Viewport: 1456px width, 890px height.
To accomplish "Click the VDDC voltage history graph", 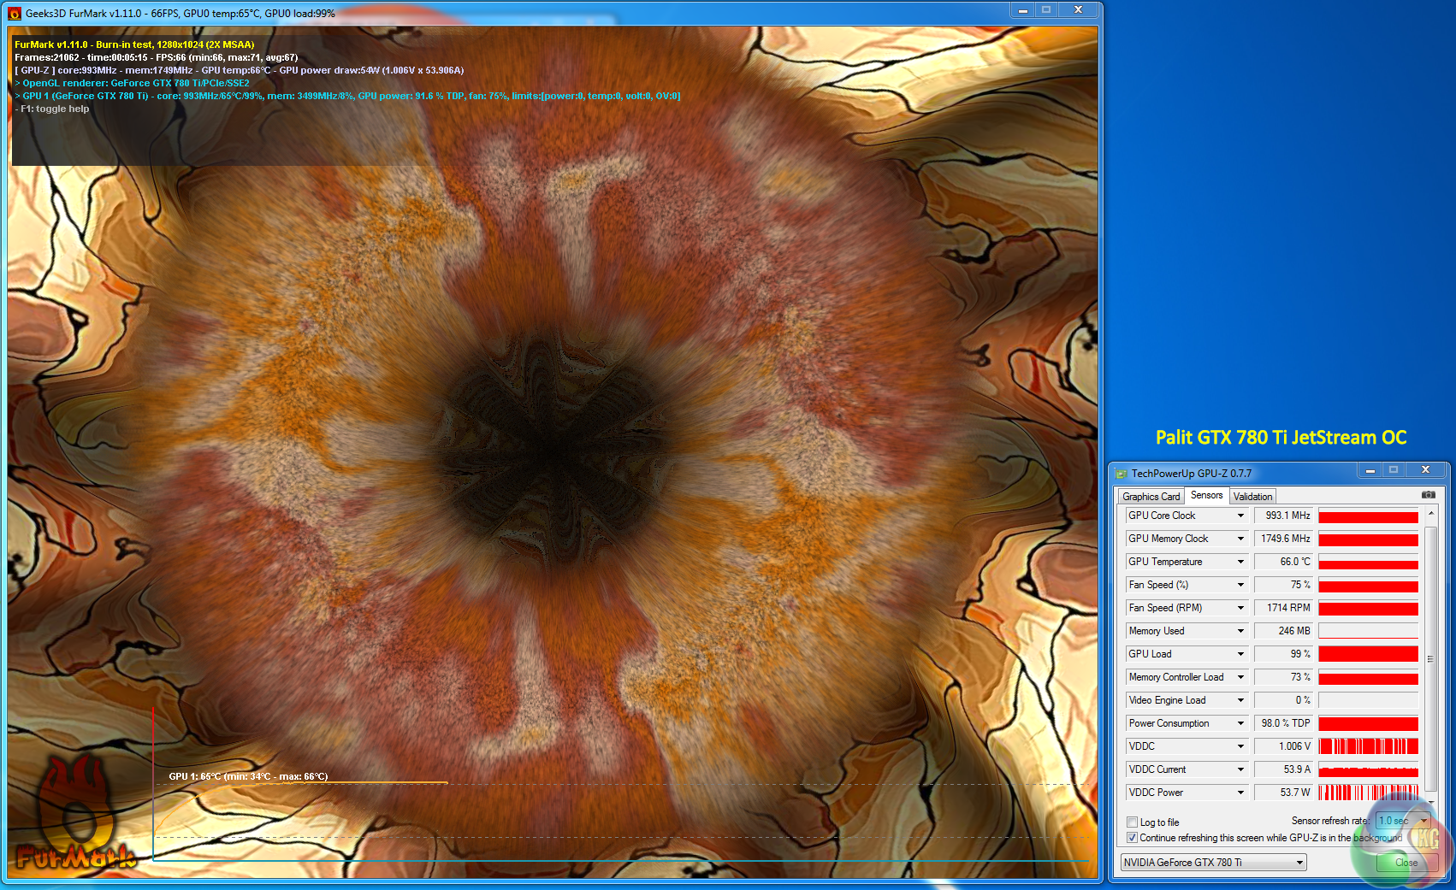I will click(1368, 746).
